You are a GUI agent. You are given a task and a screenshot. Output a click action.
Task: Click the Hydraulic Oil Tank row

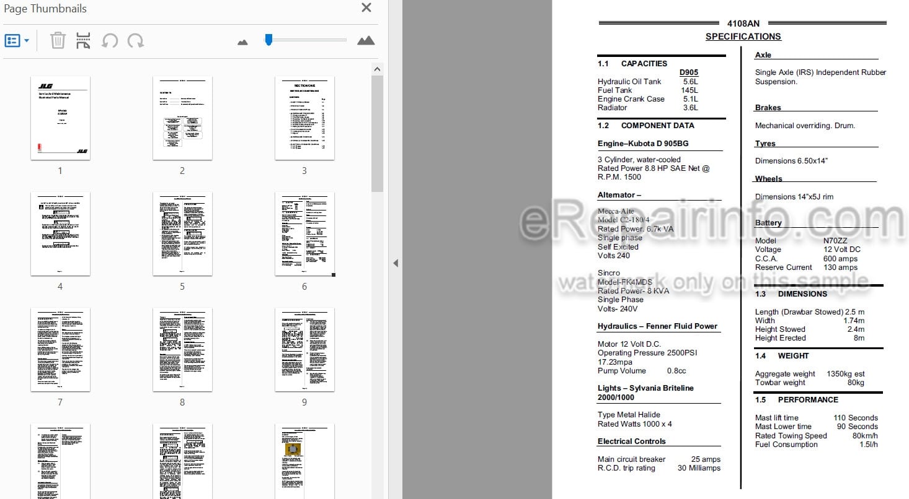[x=648, y=82]
